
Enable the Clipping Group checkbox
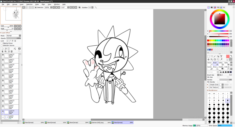tap(2, 43)
